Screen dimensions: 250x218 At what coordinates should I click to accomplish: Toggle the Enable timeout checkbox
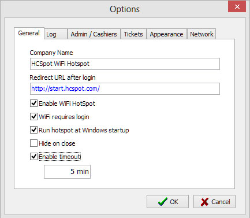pyautogui.click(x=33, y=157)
